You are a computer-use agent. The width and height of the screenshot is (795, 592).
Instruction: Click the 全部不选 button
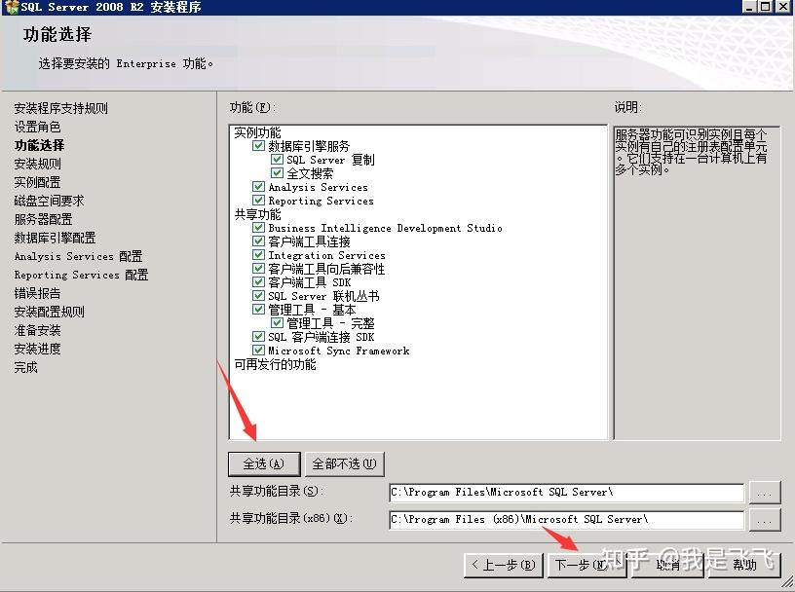(x=345, y=463)
